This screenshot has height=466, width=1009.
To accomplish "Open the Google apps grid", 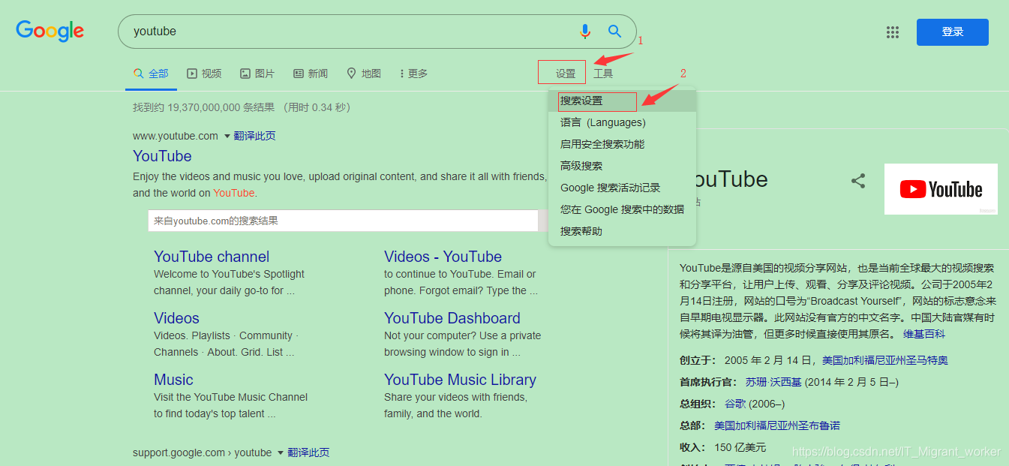I will pos(893,32).
